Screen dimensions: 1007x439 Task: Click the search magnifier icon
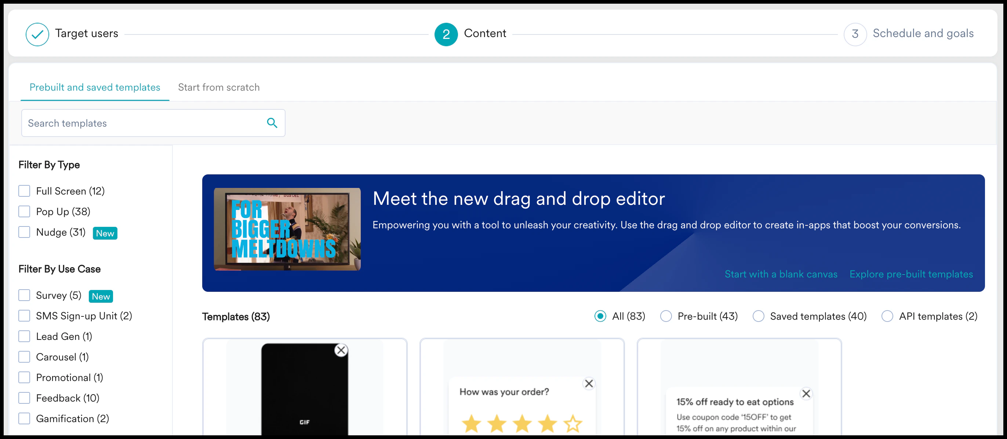point(272,123)
